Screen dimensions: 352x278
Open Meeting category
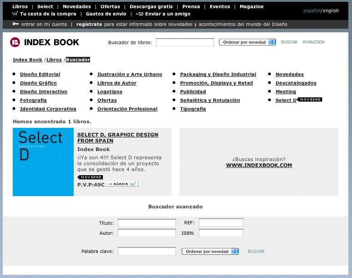[x=286, y=91]
